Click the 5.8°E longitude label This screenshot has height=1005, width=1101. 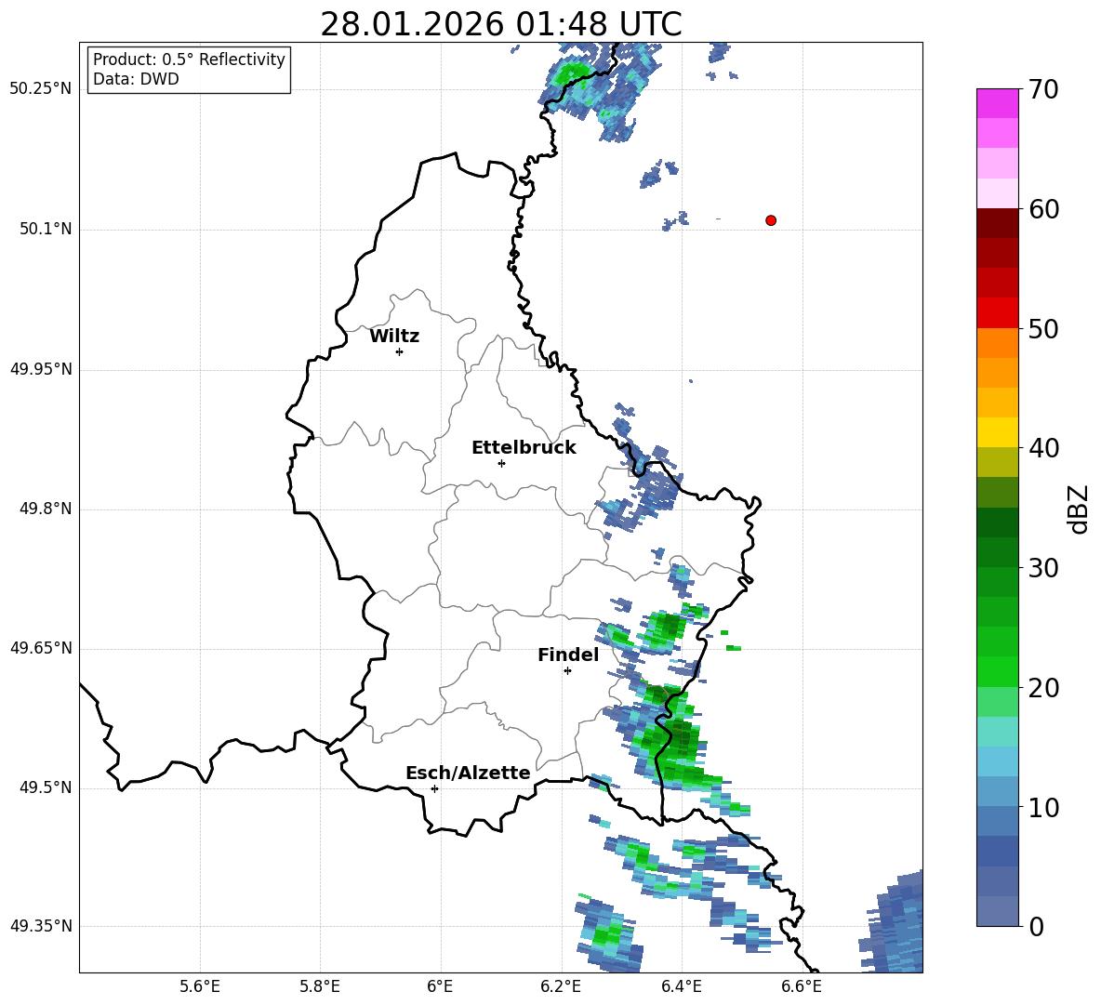click(x=320, y=986)
